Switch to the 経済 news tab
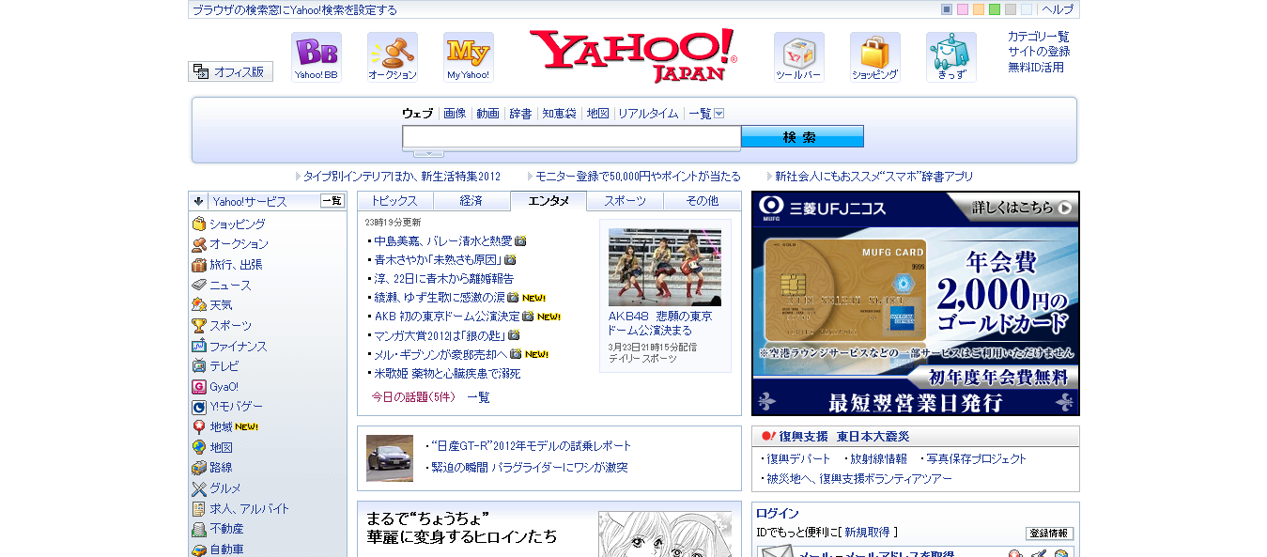Image resolution: width=1267 pixels, height=557 pixels. (471, 201)
